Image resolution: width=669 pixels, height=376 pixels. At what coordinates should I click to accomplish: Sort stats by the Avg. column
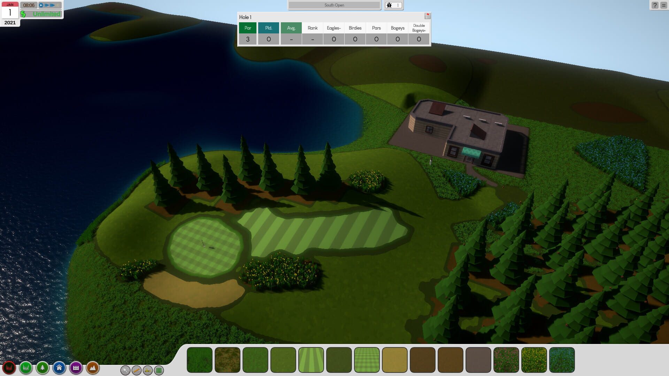(x=291, y=28)
